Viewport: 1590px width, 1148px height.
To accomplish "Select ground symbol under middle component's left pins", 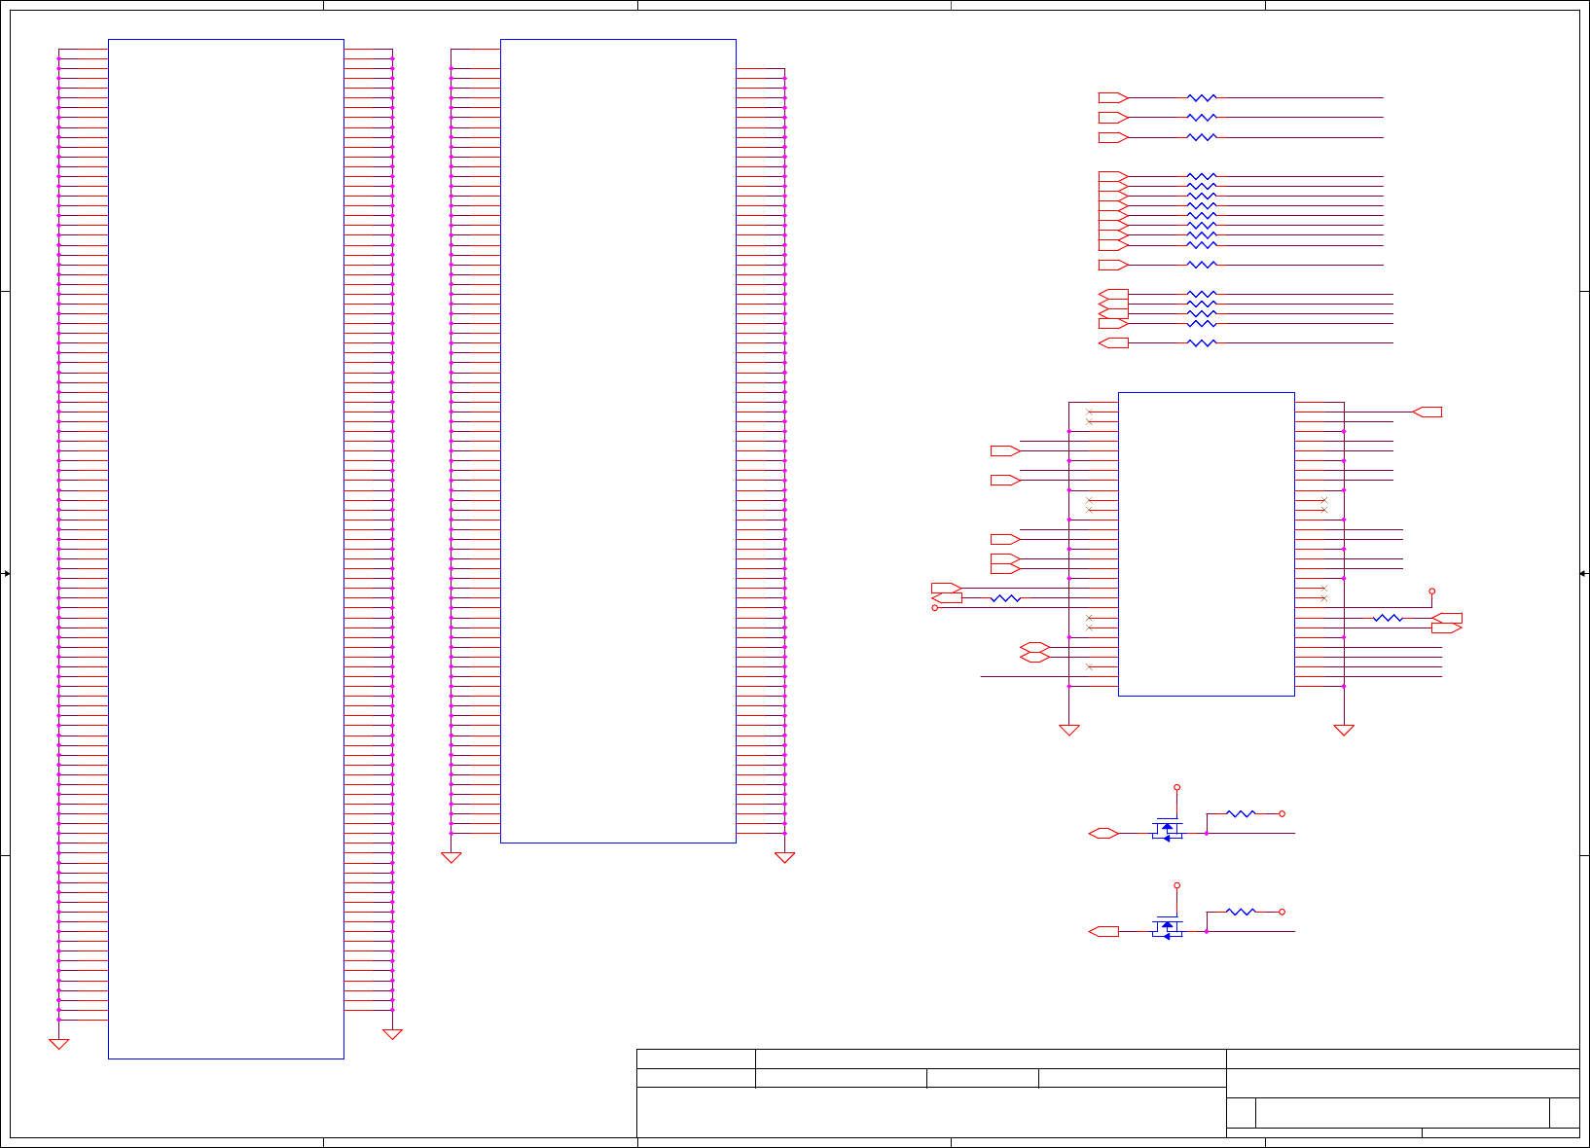I will point(451,858).
